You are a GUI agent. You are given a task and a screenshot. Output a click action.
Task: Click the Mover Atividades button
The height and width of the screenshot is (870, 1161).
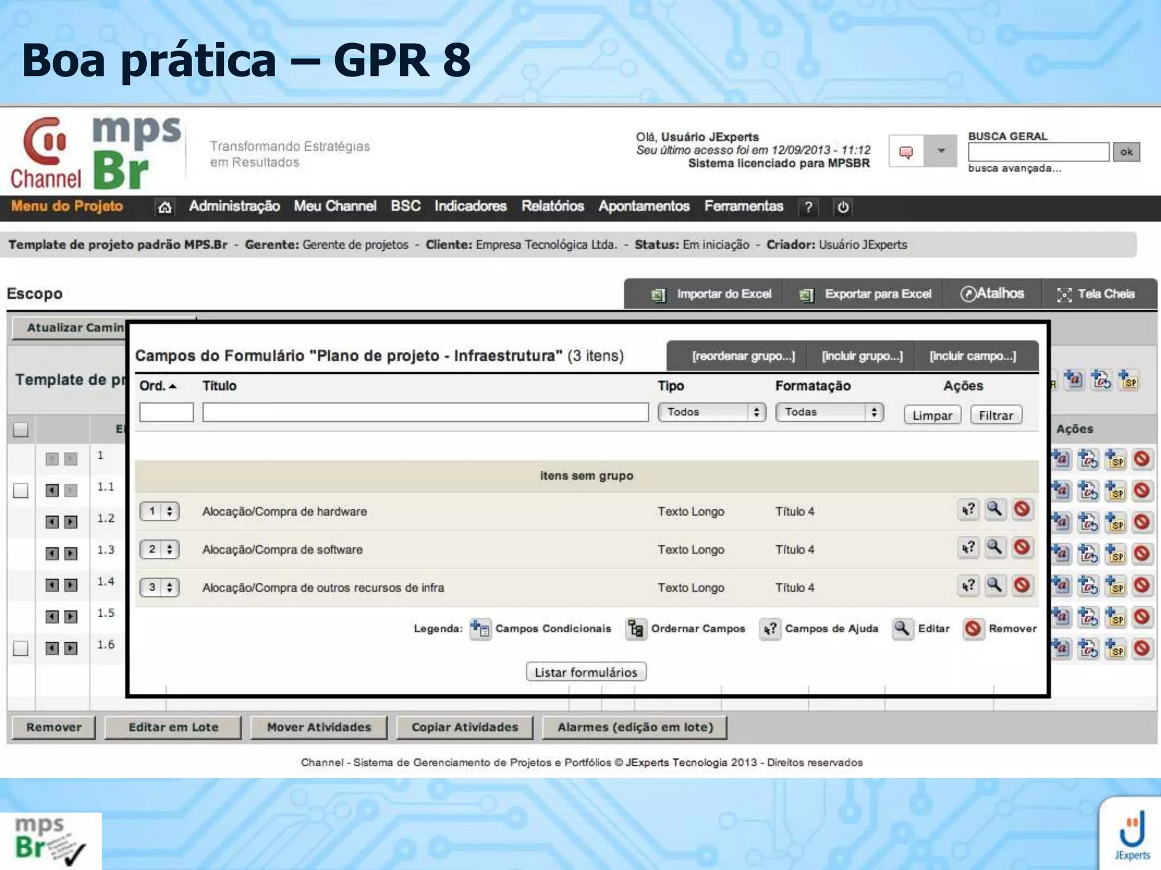click(319, 727)
